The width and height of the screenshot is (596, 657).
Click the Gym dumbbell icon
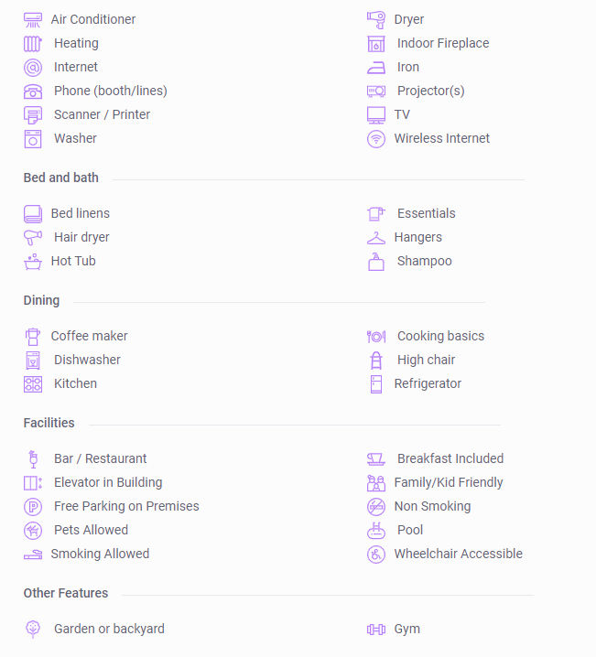pos(376,630)
